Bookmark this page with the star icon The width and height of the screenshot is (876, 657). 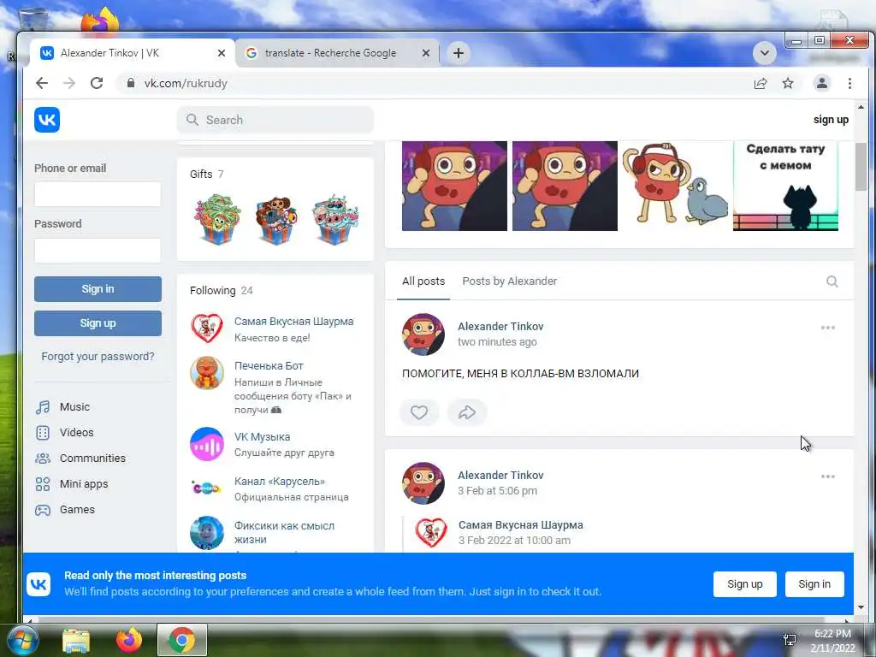[x=788, y=83]
